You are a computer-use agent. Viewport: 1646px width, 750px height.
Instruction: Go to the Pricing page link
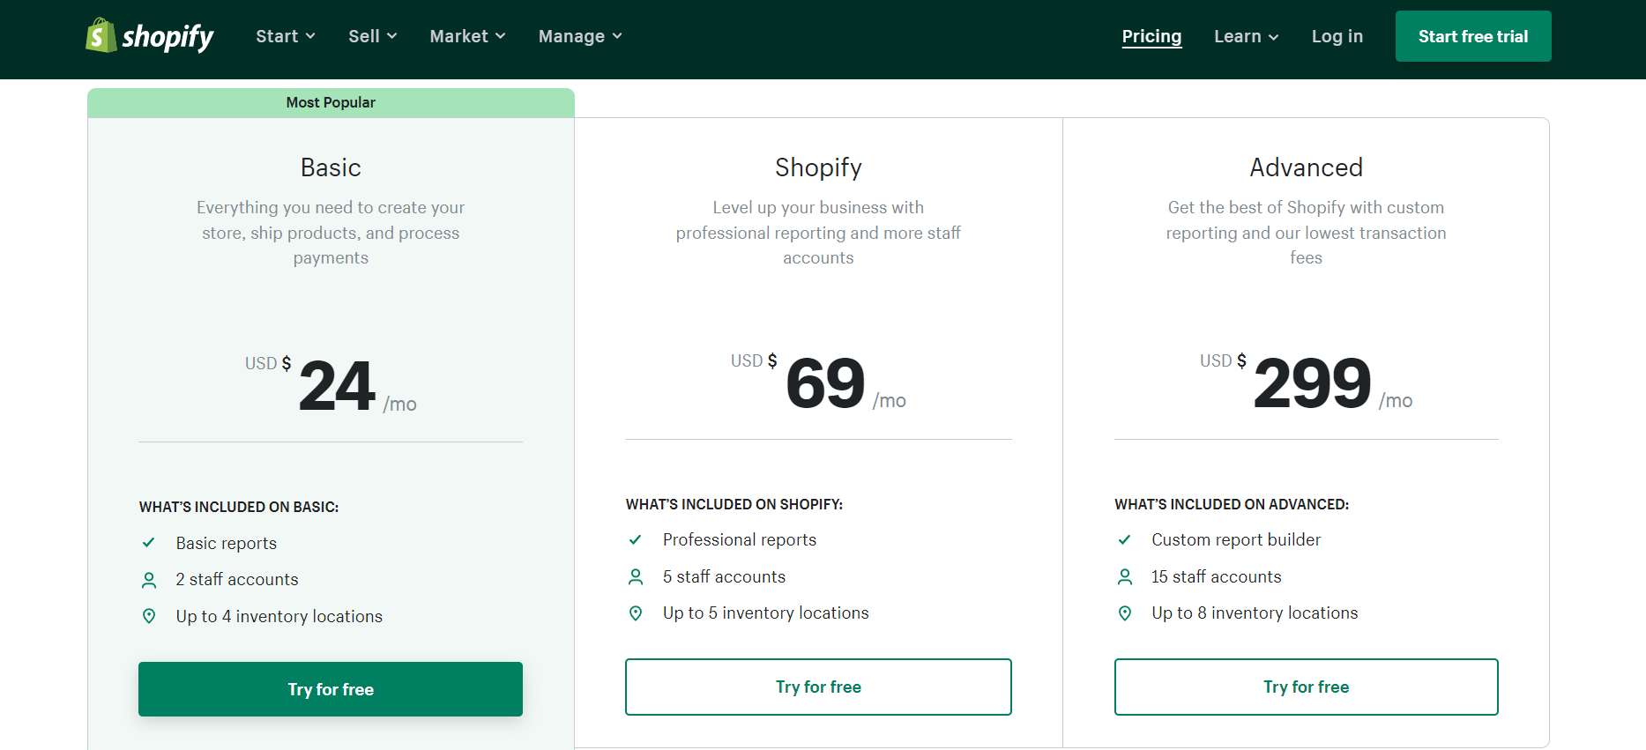click(x=1151, y=36)
